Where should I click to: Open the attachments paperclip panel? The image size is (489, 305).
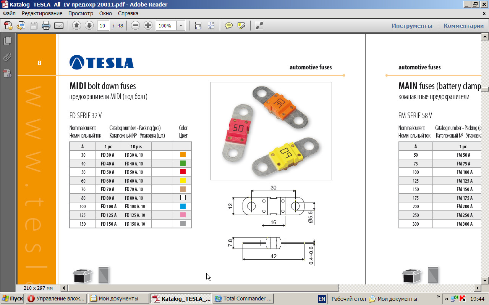pos(7,57)
